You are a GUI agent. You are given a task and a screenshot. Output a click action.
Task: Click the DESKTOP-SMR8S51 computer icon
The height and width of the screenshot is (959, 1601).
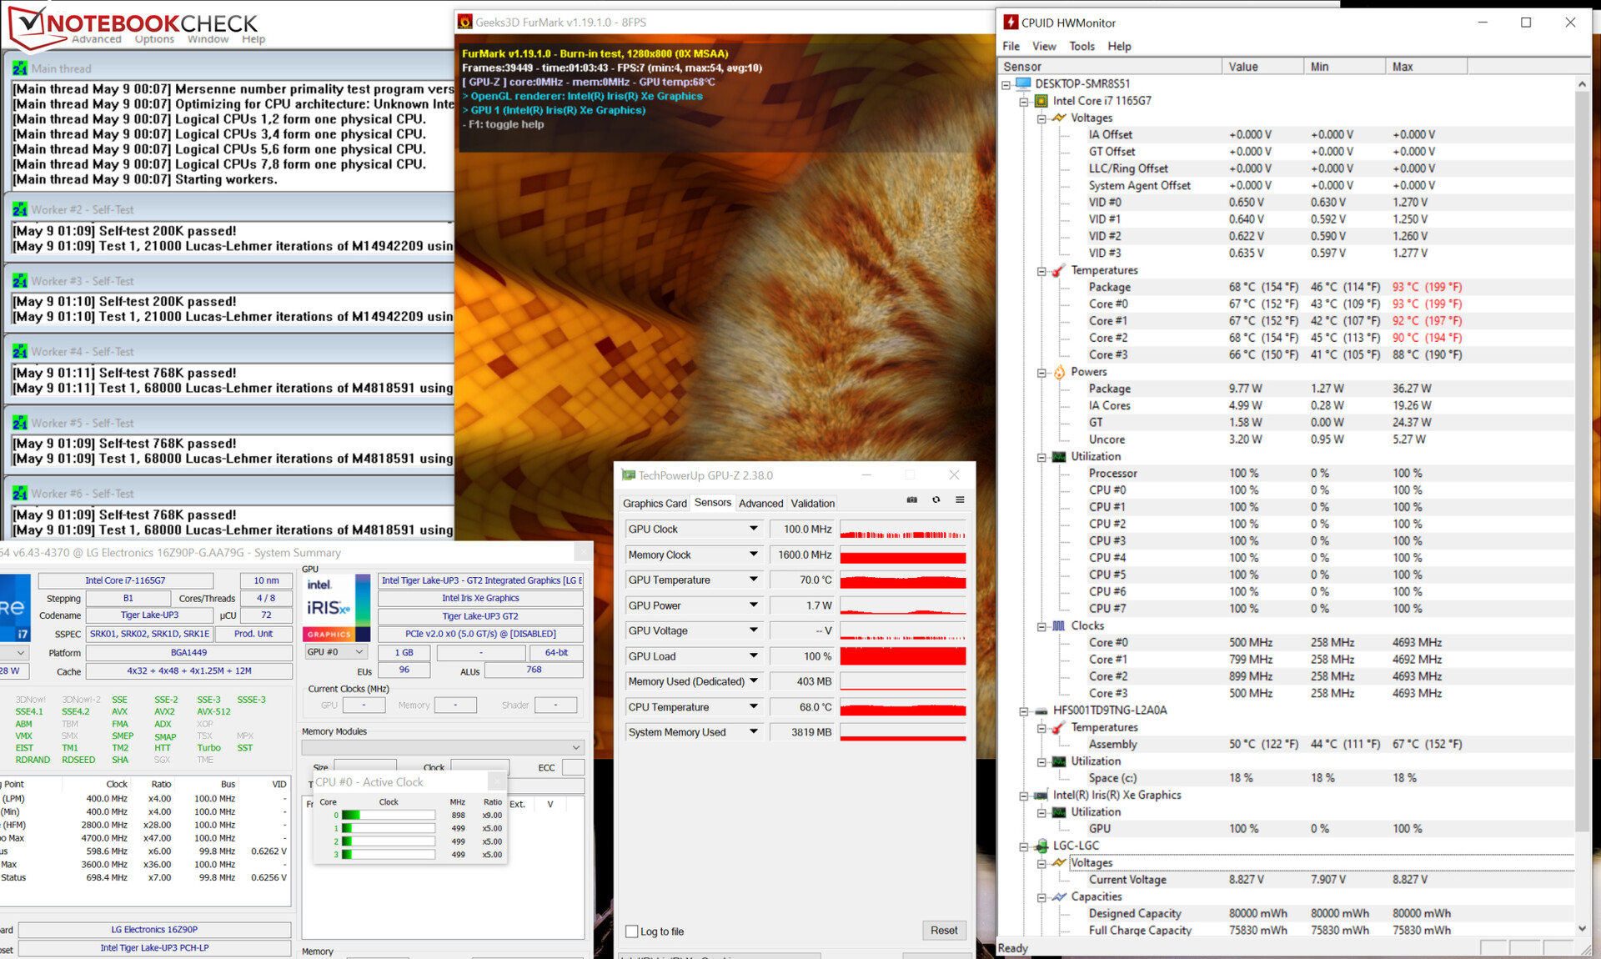click(x=1023, y=83)
